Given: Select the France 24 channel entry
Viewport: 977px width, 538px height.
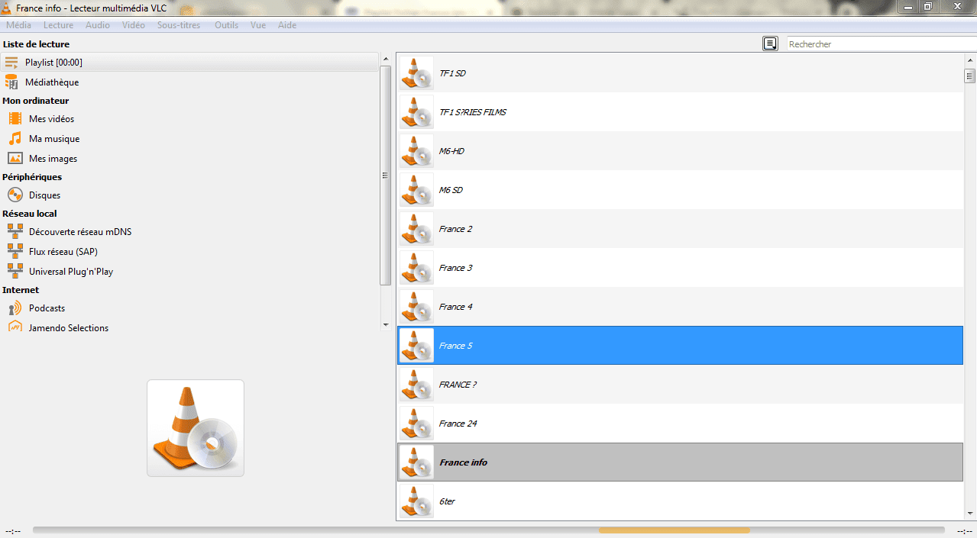Looking at the screenshot, I should click(680, 424).
